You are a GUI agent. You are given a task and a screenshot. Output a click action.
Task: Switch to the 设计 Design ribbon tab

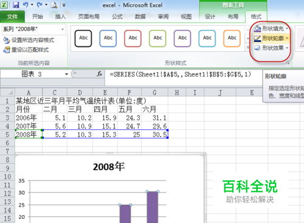click(x=210, y=16)
